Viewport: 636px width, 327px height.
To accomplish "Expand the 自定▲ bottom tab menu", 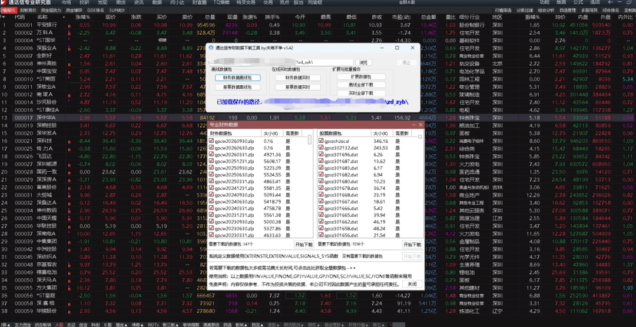I will click(x=256, y=325).
